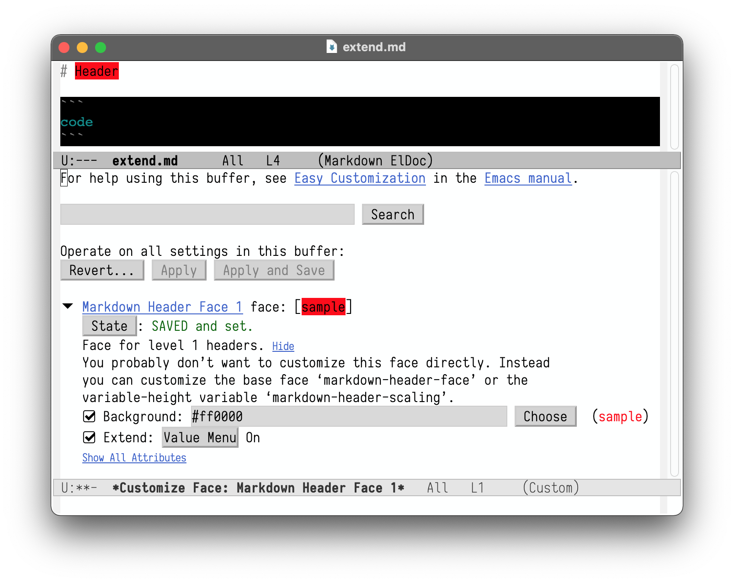This screenshot has height=583, width=734.
Task: Edit the Background color value #ff0000
Action: (x=349, y=416)
